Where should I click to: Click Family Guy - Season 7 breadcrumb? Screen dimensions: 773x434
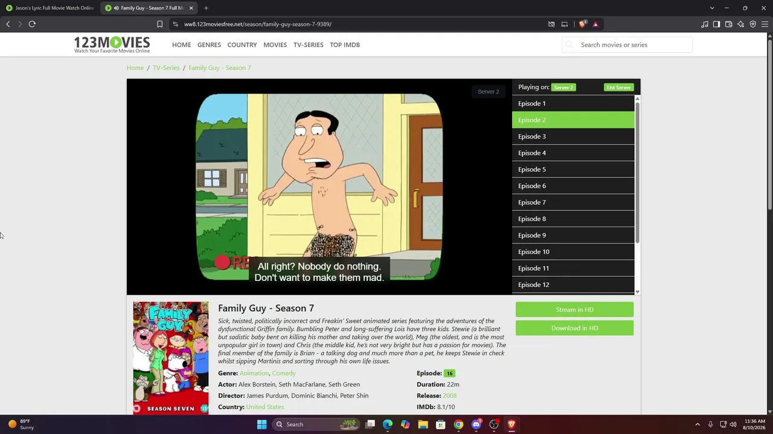220,68
